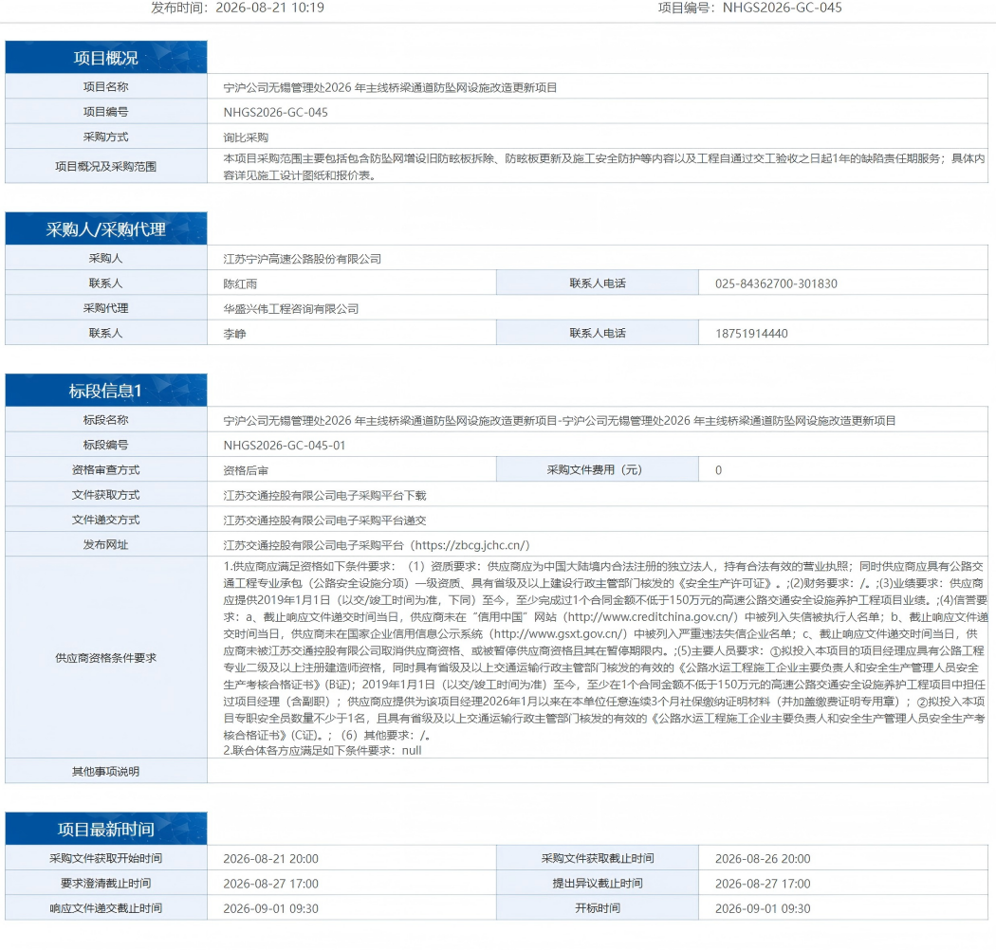Click 响应文件递交截止时间 value 2026-09-01 09:30

pos(270,908)
